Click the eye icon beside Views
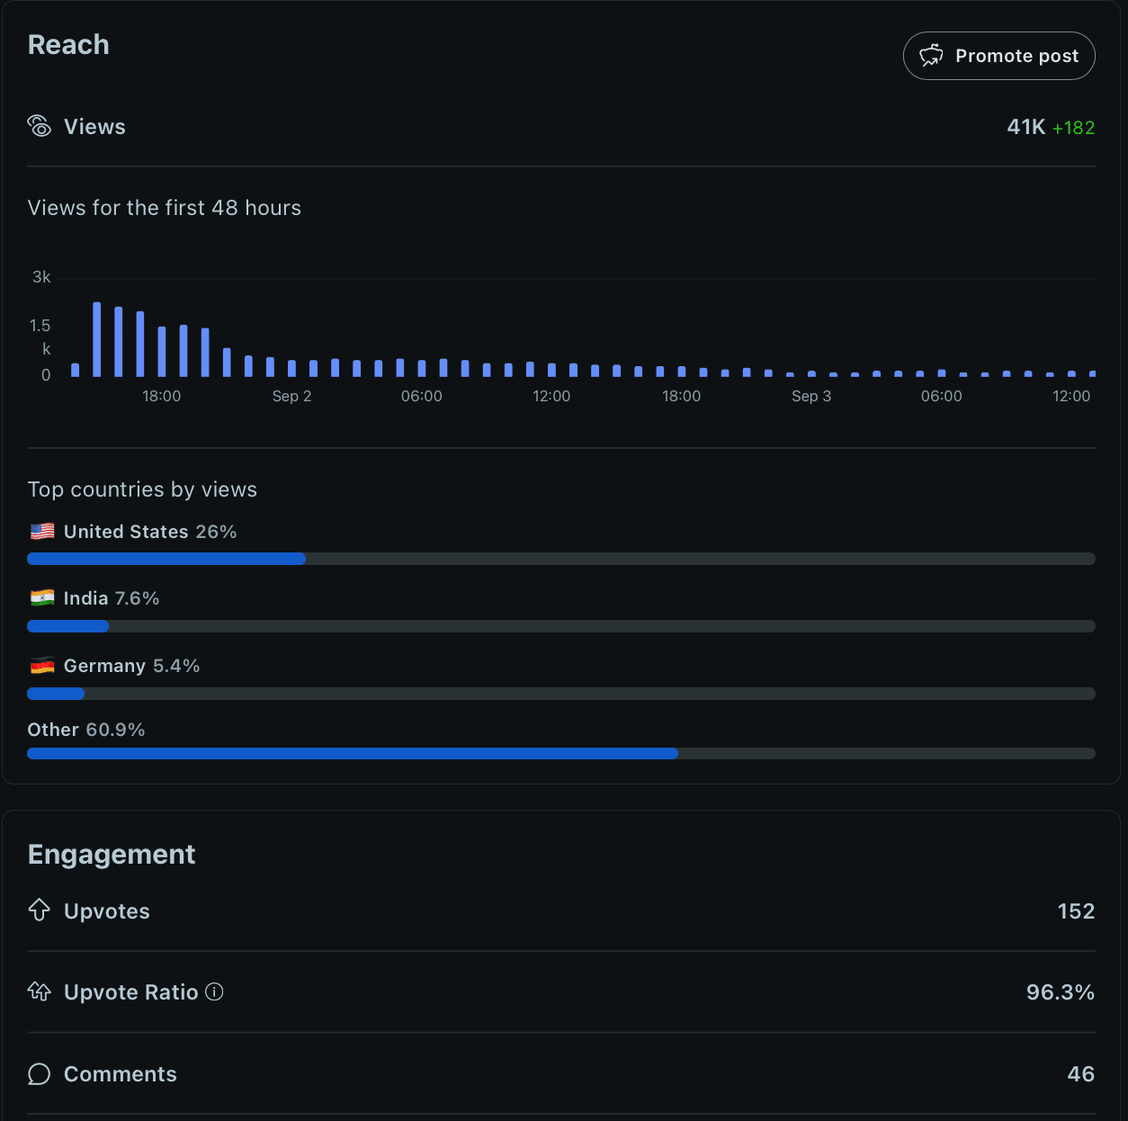1128x1121 pixels. [40, 127]
